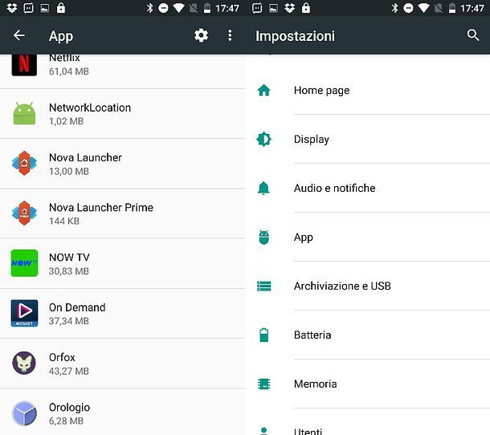Open the App settings entry
The width and height of the screenshot is (490, 435).
point(368,237)
